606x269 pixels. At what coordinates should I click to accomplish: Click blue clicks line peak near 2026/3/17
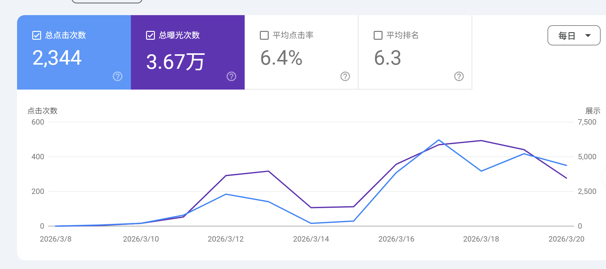439,140
